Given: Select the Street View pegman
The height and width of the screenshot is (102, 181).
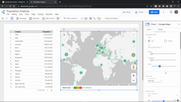Looking at the screenshot, I should 133,67.
